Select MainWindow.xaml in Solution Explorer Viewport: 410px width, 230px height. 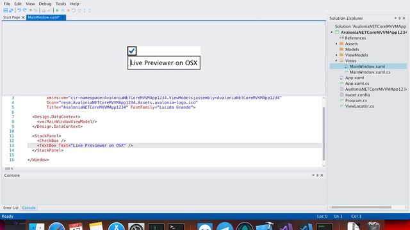pos(367,66)
